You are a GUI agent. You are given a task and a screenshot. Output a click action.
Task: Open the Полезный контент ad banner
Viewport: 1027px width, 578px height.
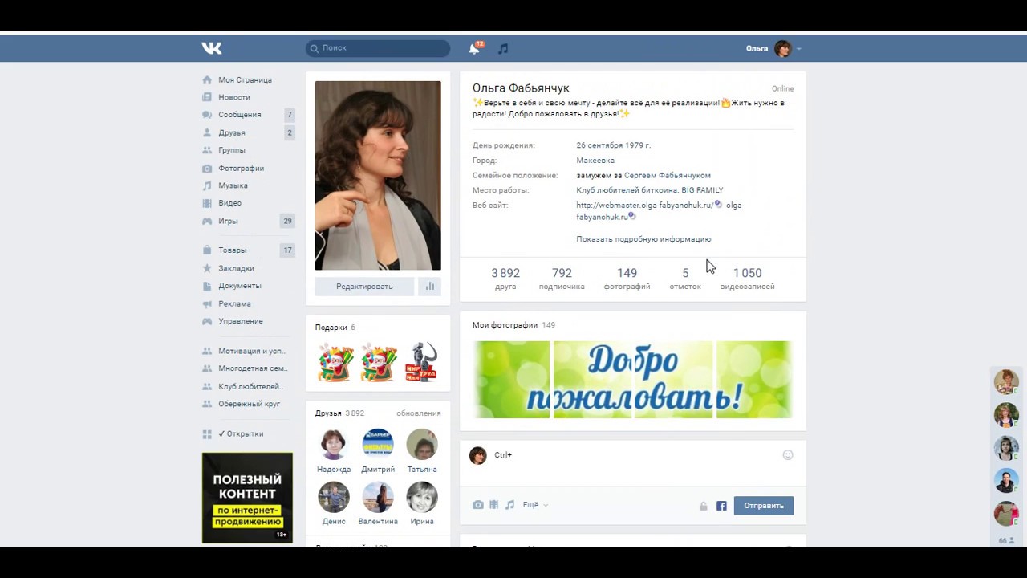coord(247,498)
